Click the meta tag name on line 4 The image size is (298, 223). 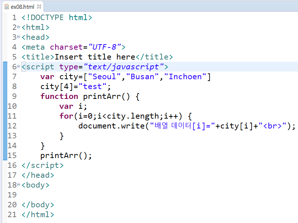pyautogui.click(x=35, y=47)
